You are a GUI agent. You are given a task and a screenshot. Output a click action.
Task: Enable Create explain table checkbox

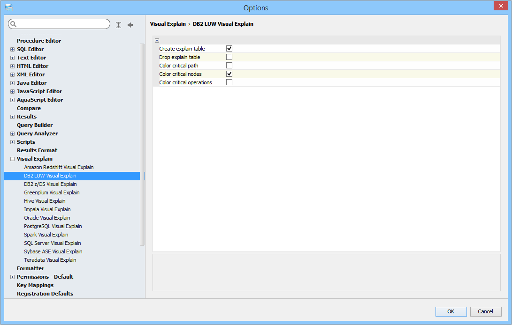(x=229, y=49)
